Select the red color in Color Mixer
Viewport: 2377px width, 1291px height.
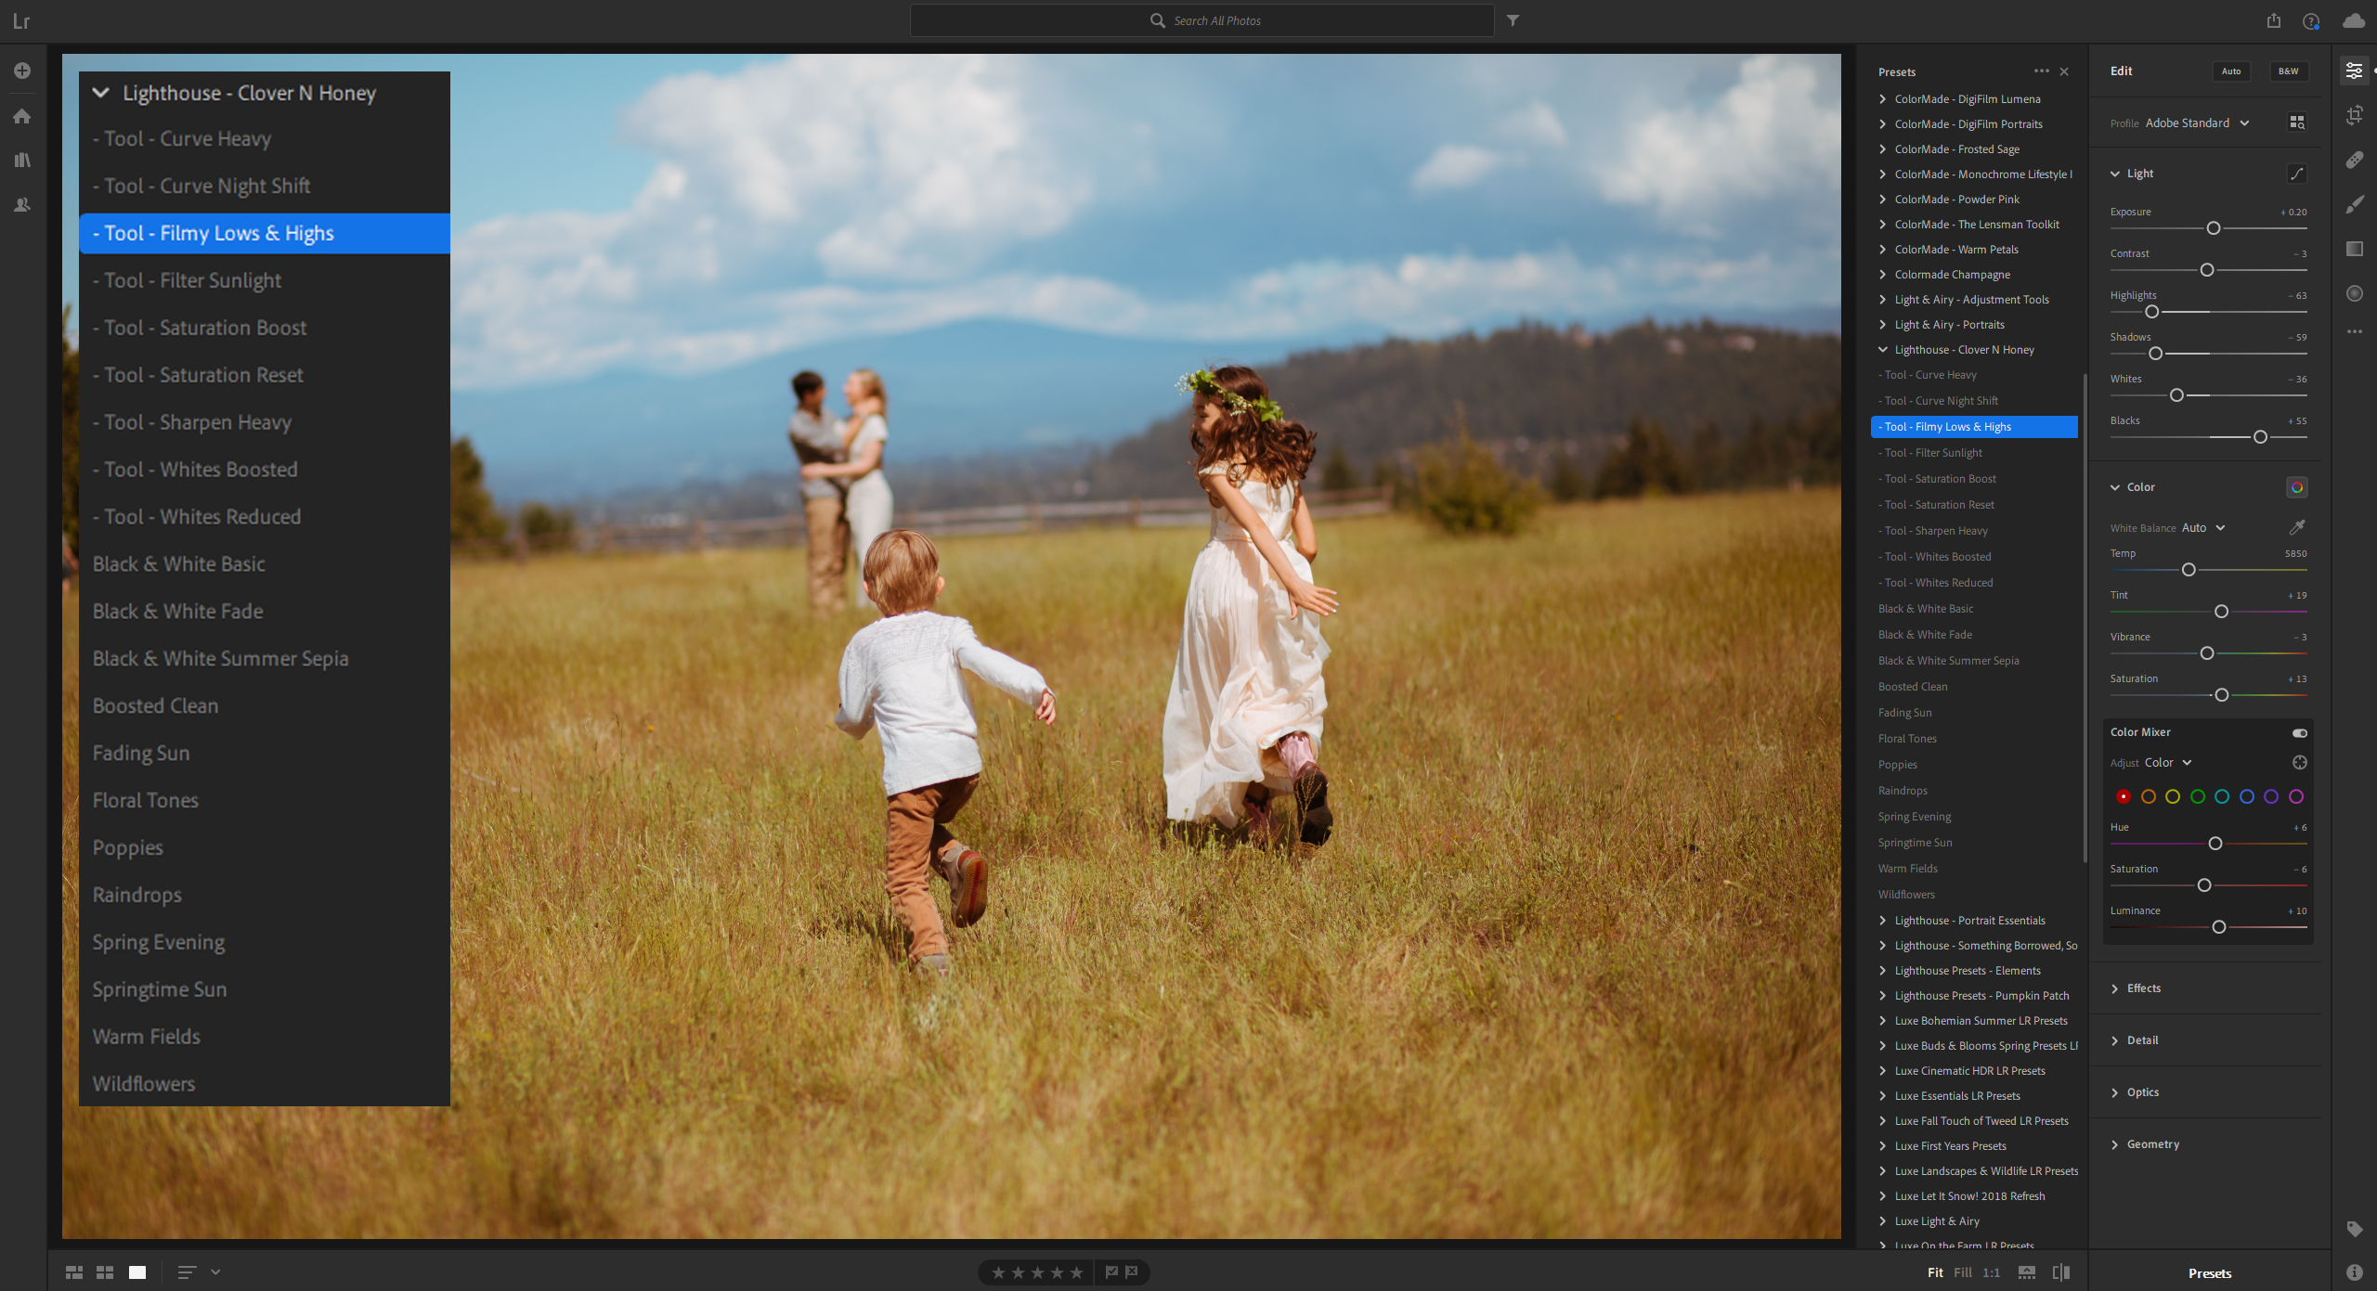(x=2124, y=796)
